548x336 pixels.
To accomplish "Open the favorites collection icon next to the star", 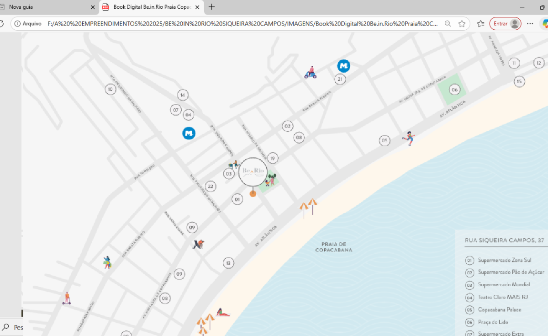I will pos(480,23).
